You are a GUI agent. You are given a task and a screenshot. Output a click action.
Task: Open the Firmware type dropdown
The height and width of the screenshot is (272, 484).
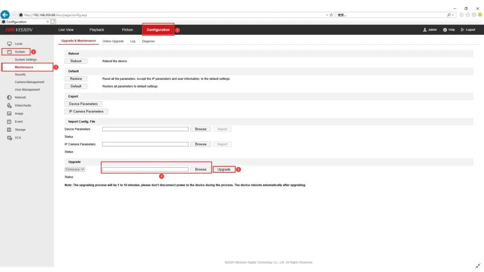click(74, 170)
